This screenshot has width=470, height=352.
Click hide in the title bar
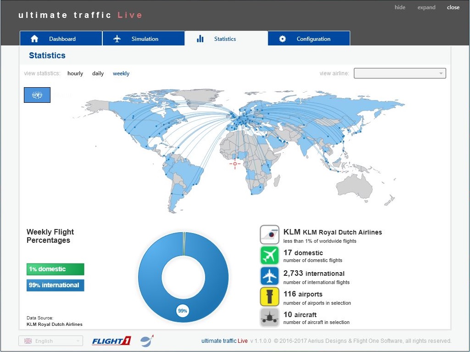coord(400,7)
